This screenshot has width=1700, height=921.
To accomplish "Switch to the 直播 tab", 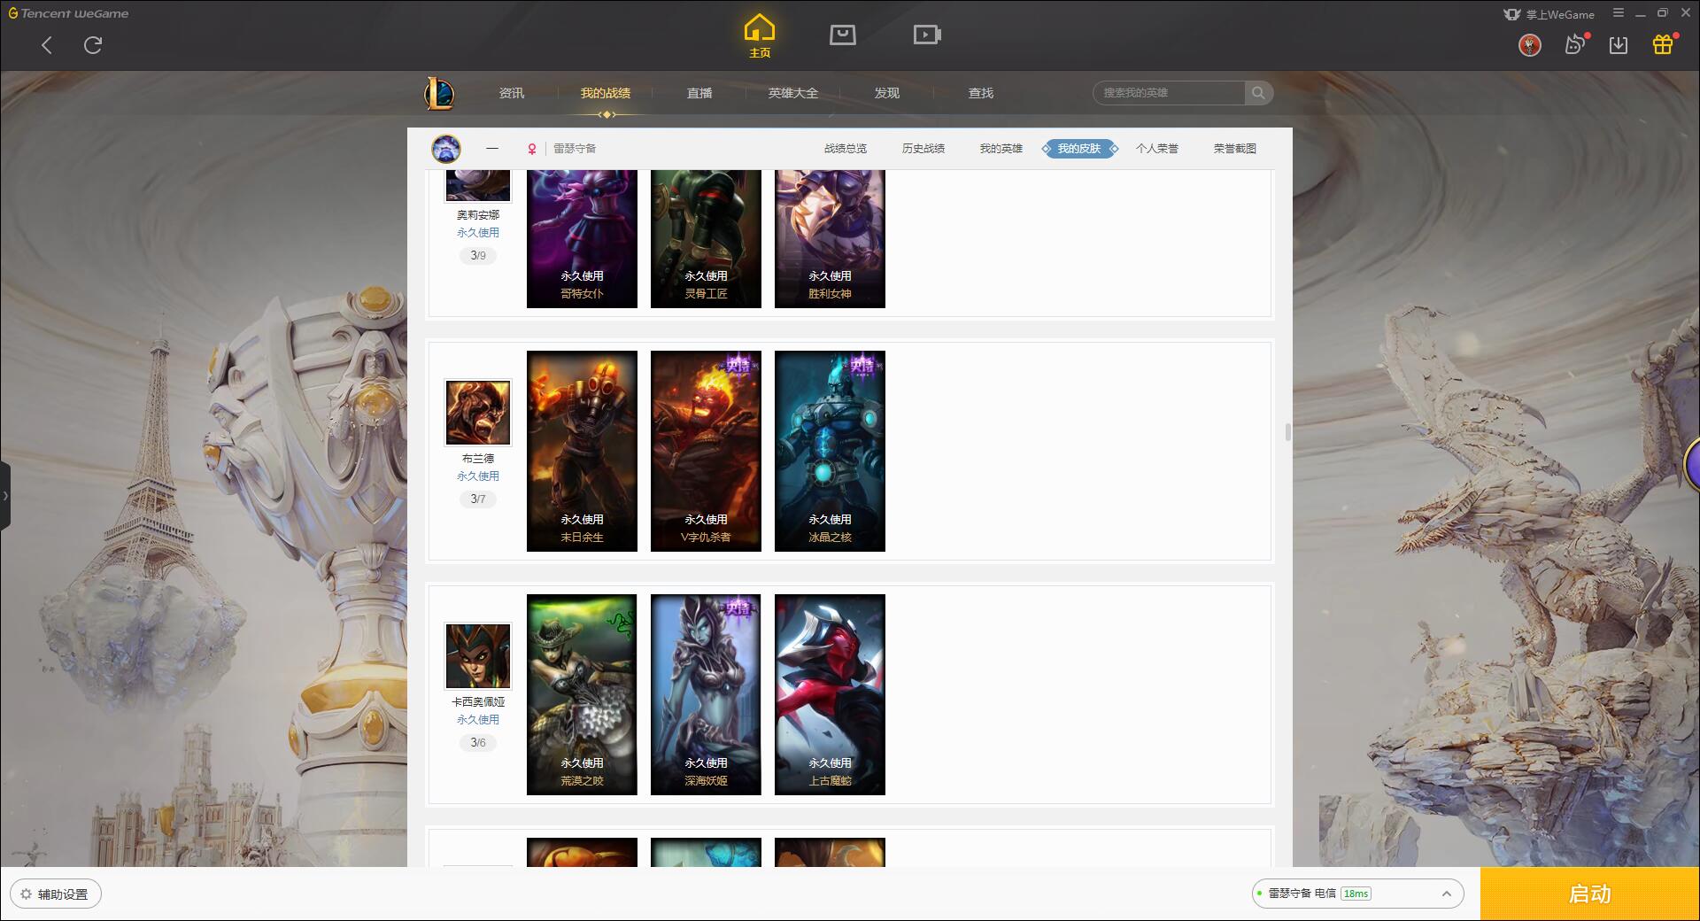I will (x=699, y=93).
